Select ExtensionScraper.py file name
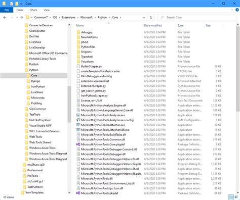Screen dimensions: 240x200 (93, 86)
